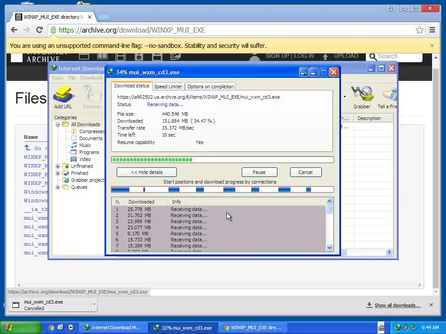446x334 pixels.
Task: Click the browser address bar URL
Action: (x=132, y=30)
